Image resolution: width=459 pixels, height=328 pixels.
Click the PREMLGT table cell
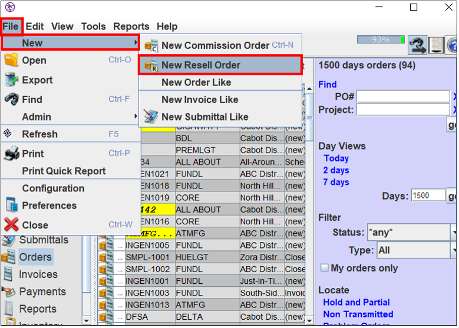[x=207, y=150]
